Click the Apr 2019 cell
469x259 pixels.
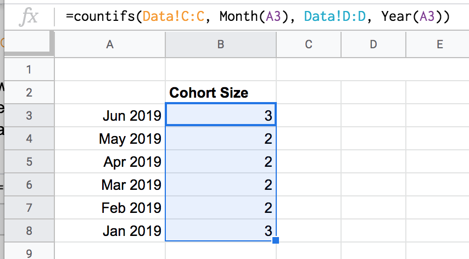point(110,162)
